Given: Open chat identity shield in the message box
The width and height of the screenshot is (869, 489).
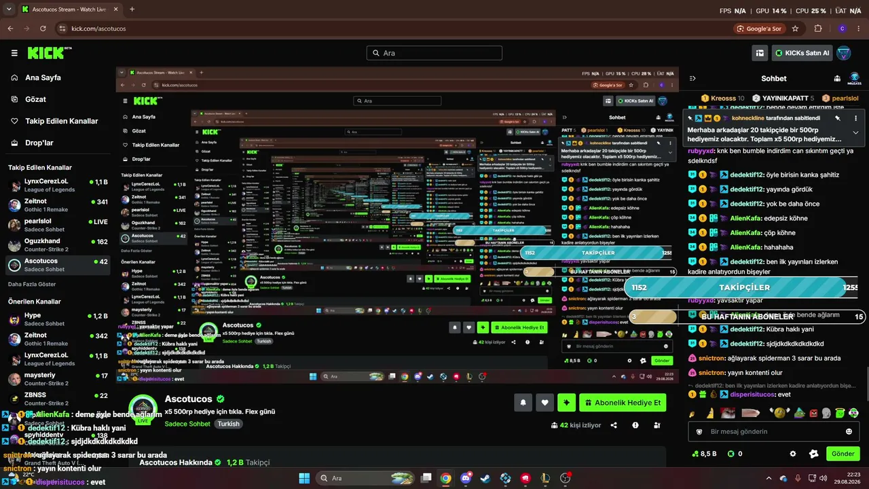Looking at the screenshot, I should 699,431.
